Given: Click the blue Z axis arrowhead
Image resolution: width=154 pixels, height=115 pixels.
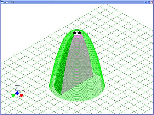Looking at the screenshot, I should coord(17,93).
